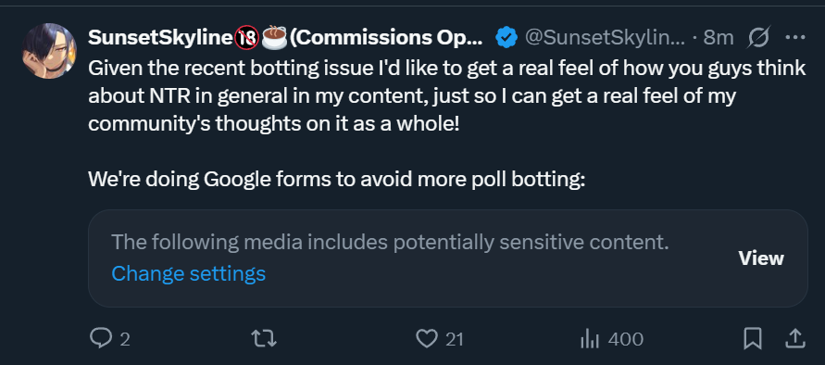Click the tweet text about Google forms

pos(337,179)
